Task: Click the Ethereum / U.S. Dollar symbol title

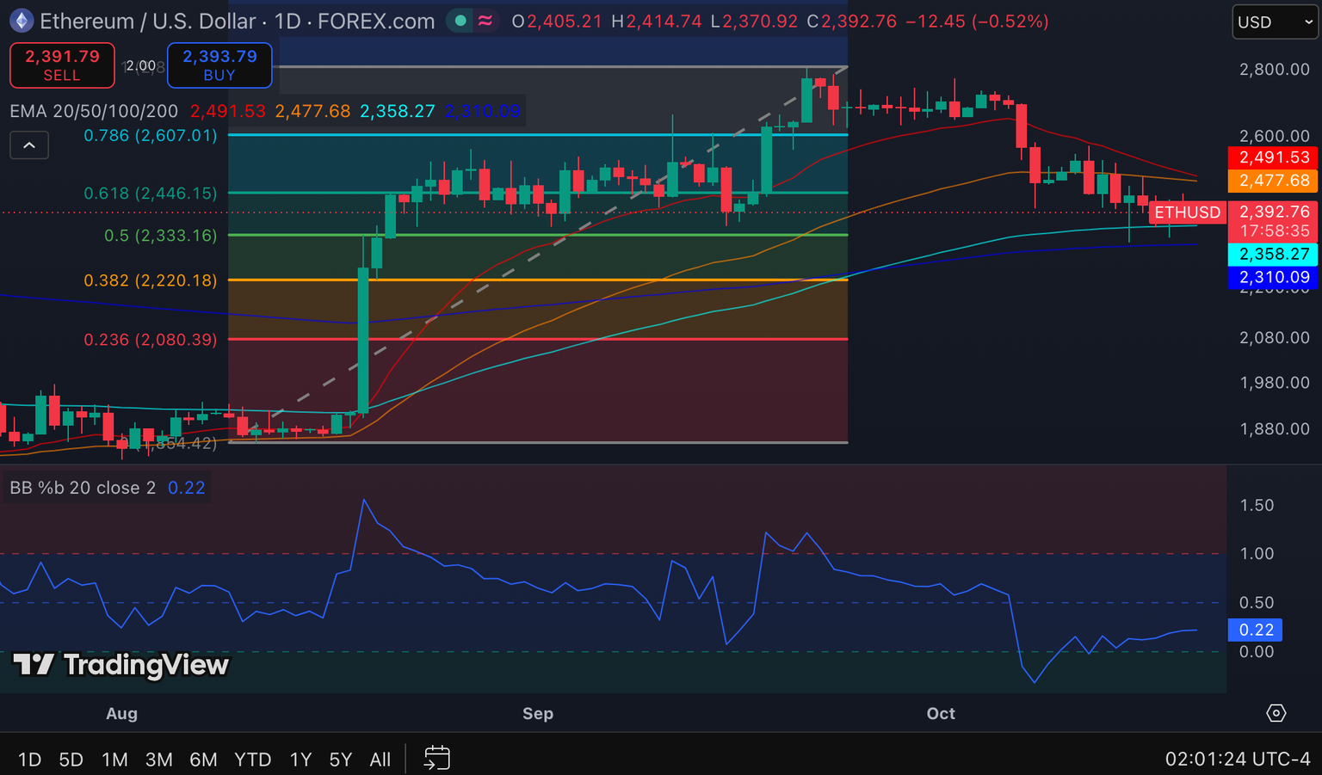Action: click(148, 22)
